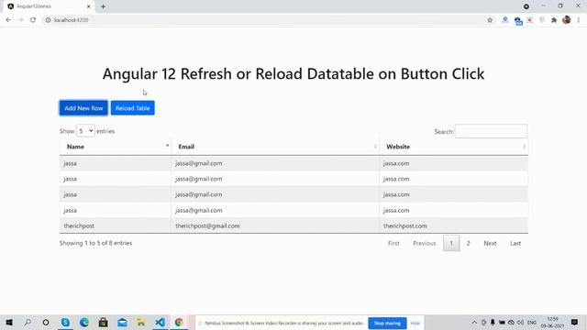Open the ENG language indicator
This screenshot has height=330, width=587.
[x=532, y=323]
